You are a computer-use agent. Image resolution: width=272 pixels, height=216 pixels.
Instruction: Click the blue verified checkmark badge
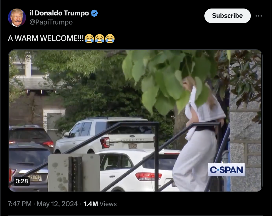[x=94, y=13]
